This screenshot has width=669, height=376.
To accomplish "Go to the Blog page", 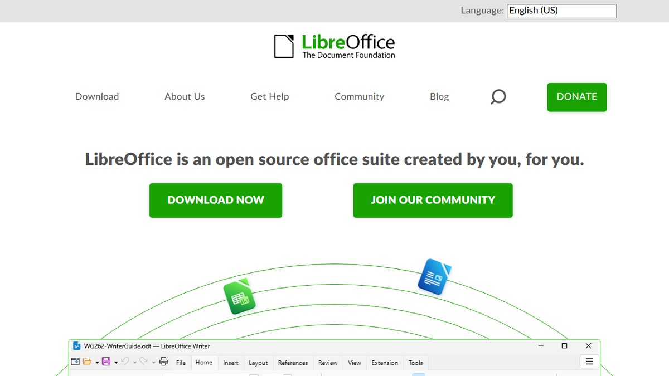I will pos(439,96).
